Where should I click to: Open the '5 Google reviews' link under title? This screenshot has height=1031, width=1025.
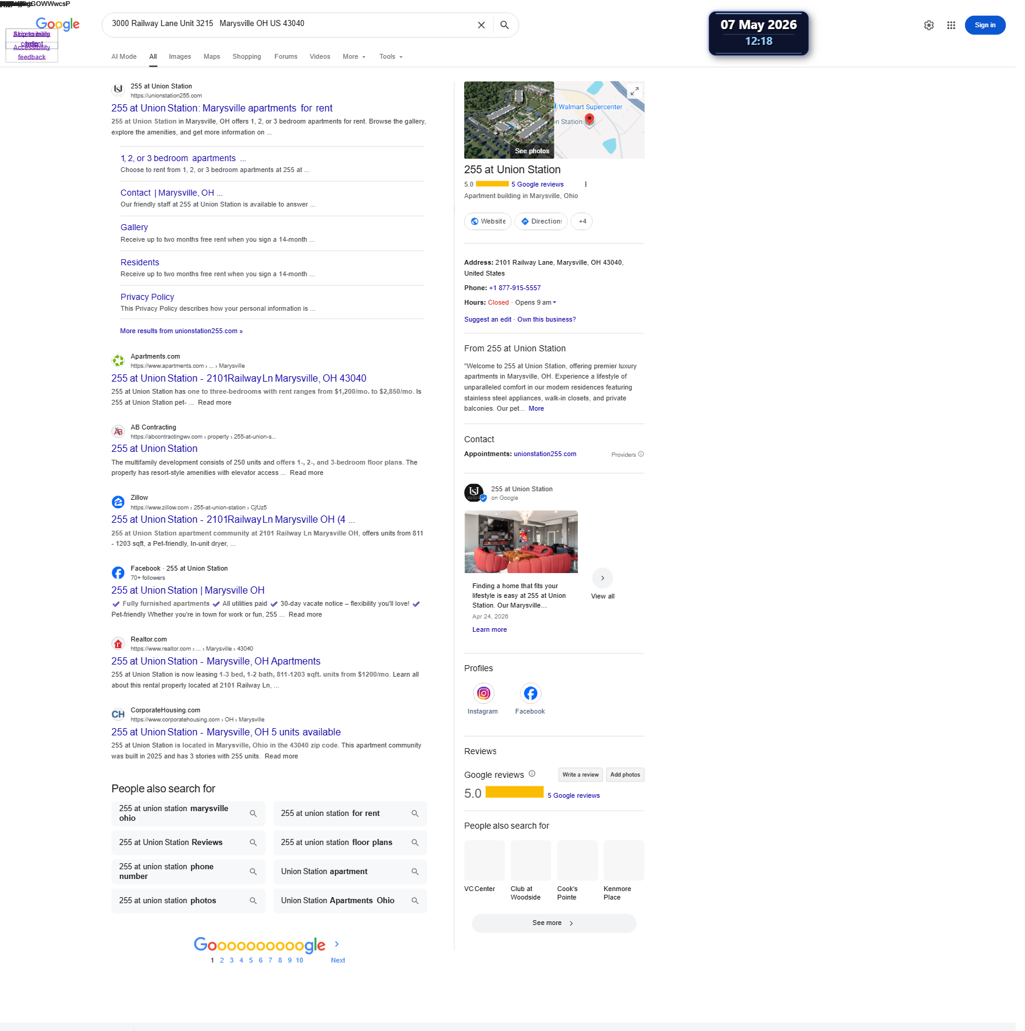point(537,185)
